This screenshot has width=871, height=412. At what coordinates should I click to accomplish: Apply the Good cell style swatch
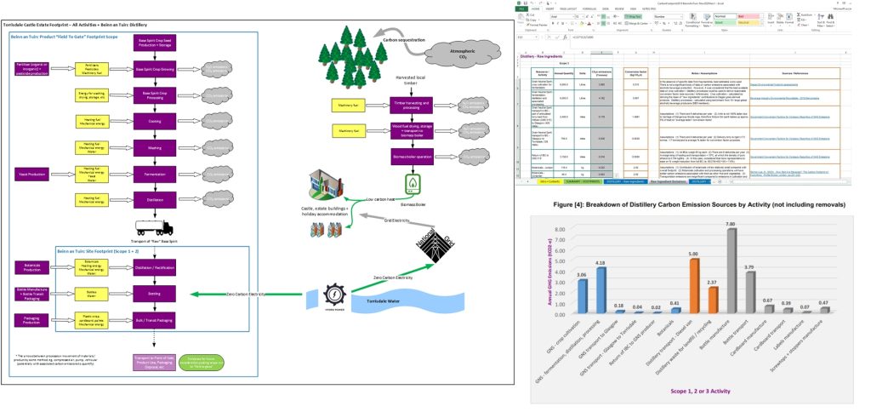tap(725, 22)
